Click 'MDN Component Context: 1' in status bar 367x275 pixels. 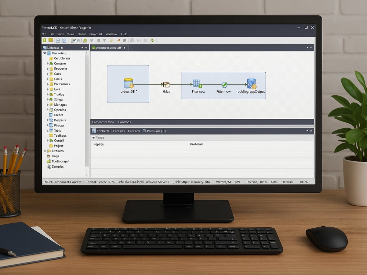[x=64, y=182]
